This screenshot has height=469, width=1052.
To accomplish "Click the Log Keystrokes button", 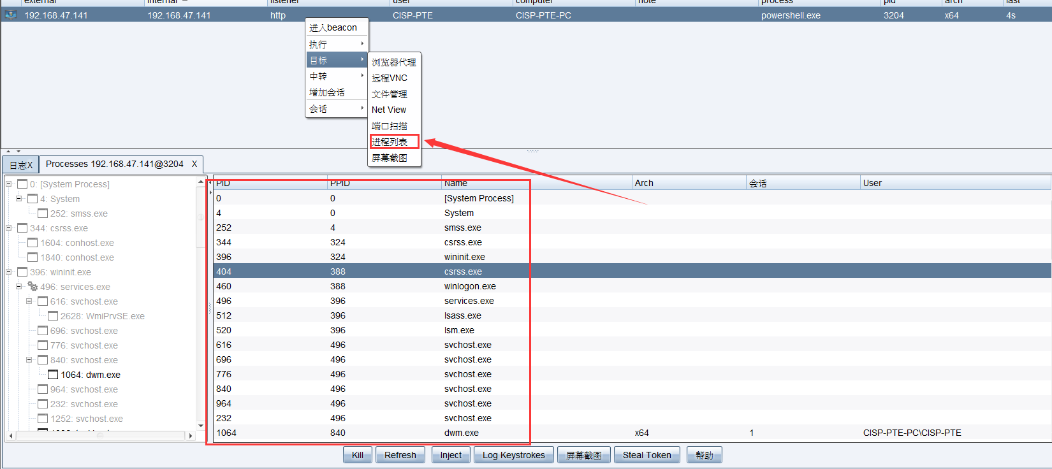I will (514, 455).
